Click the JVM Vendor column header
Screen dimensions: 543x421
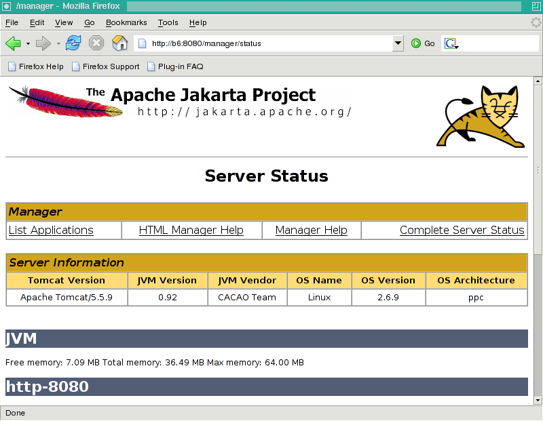pos(247,280)
